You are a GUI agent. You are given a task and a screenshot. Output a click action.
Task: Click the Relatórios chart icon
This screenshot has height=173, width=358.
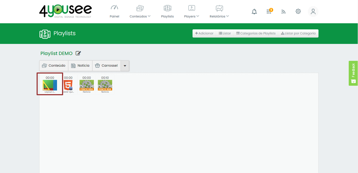click(219, 8)
